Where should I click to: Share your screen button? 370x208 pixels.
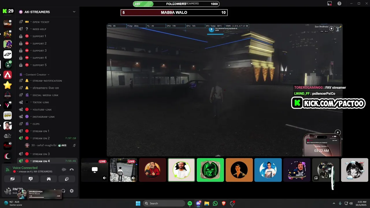point(31,179)
